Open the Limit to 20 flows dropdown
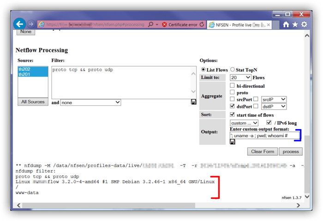Viewport: 323px width, 221px height. pos(240,78)
